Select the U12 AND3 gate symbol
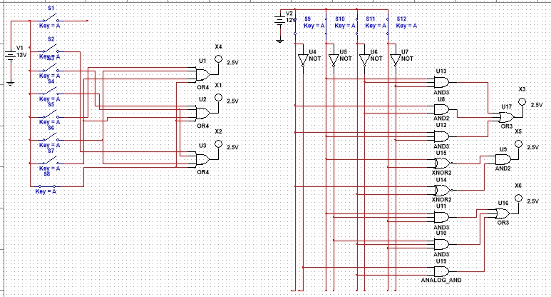 tap(441, 136)
